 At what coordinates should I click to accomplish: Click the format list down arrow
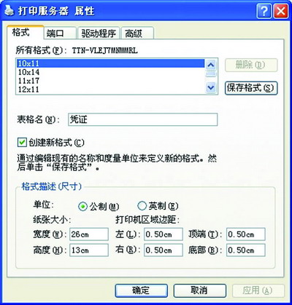point(211,87)
